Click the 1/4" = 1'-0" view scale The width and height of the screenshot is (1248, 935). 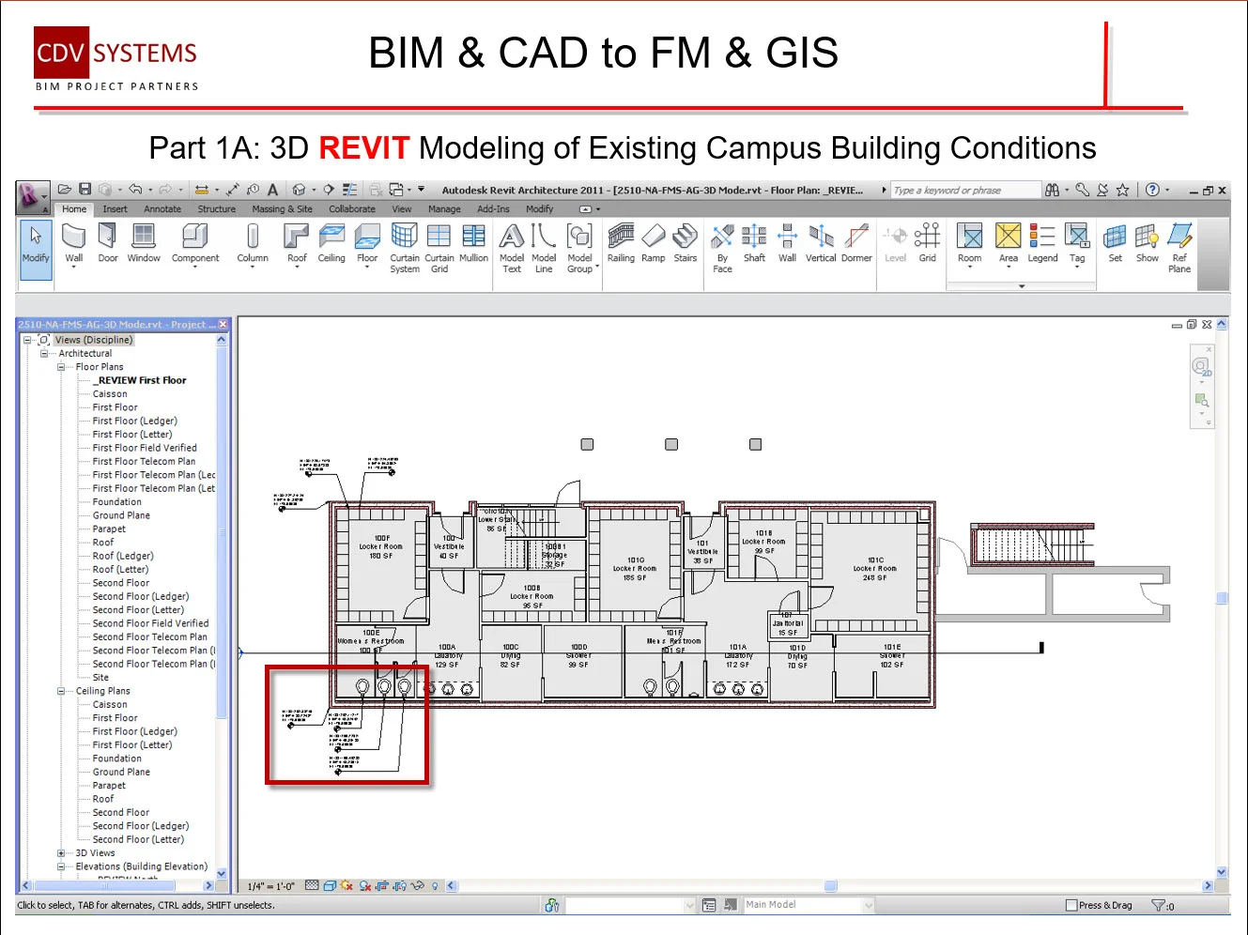pos(270,886)
